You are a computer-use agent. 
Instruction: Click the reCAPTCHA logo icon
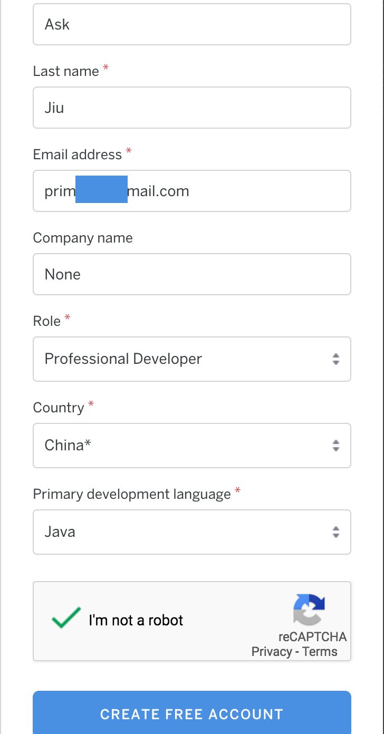point(309,610)
